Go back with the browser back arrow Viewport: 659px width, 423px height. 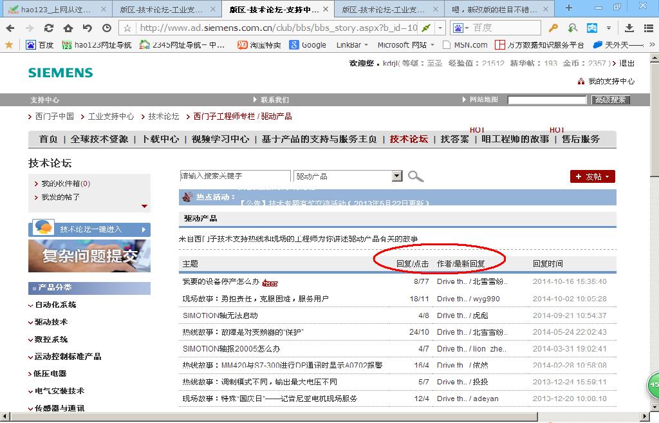(10, 28)
